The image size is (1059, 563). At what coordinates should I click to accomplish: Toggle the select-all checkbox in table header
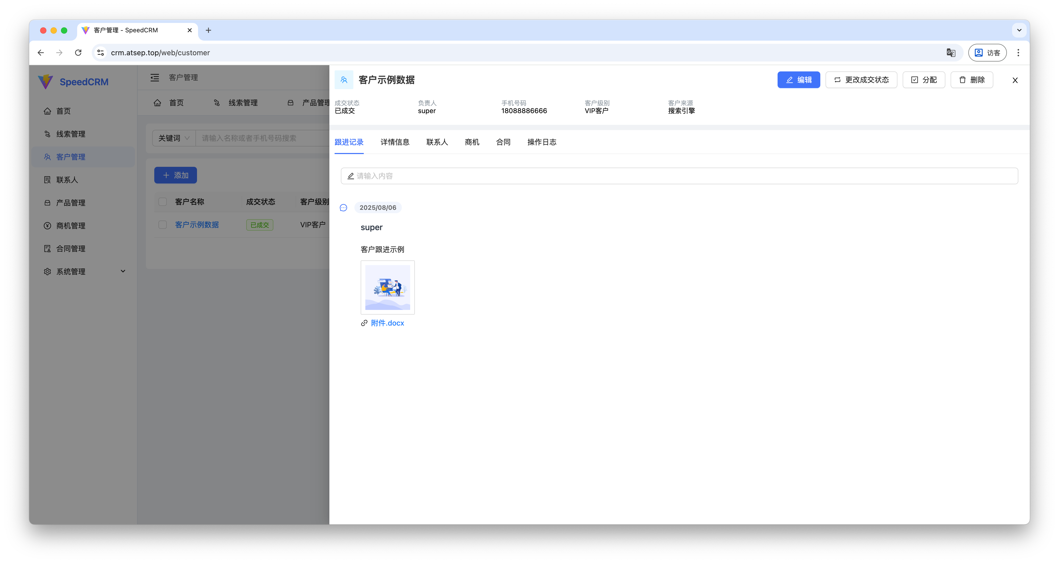pos(162,202)
